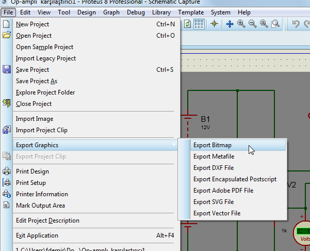This screenshot has width=310, height=251.
Task: Select Import Image
Action: [96, 119]
